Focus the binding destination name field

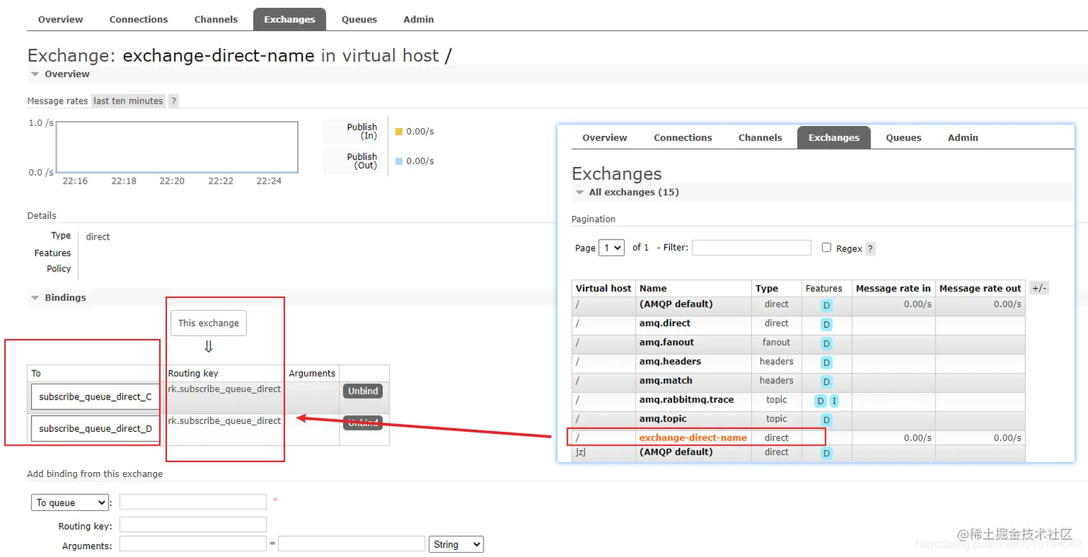(193, 502)
